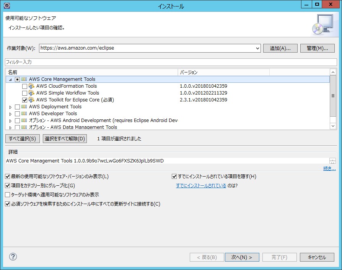This screenshot has height=270, width=342.
Task: Expand the AWS Deployment Tools node
Action: (x=10, y=107)
